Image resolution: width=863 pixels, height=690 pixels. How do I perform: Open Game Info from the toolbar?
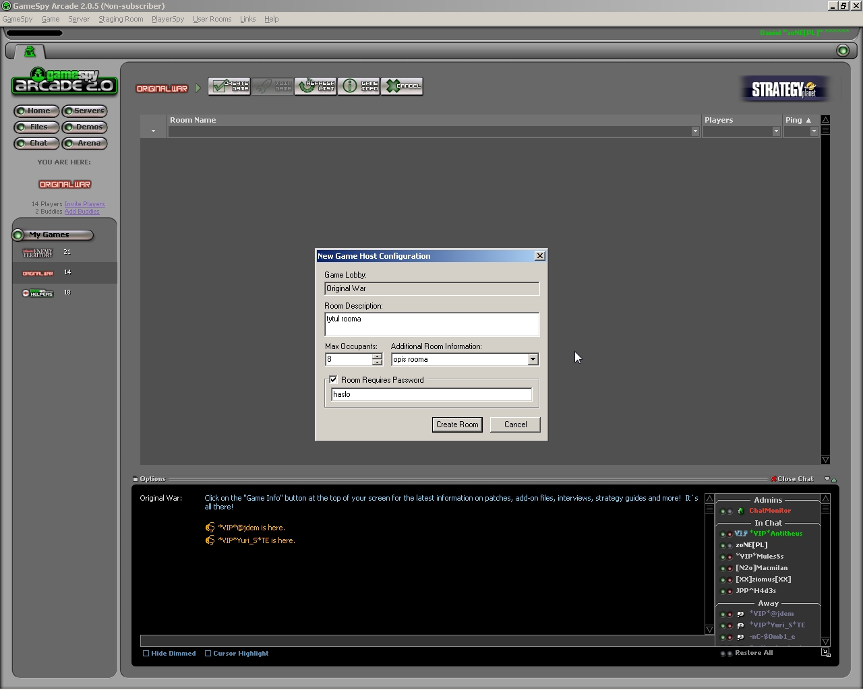click(359, 86)
